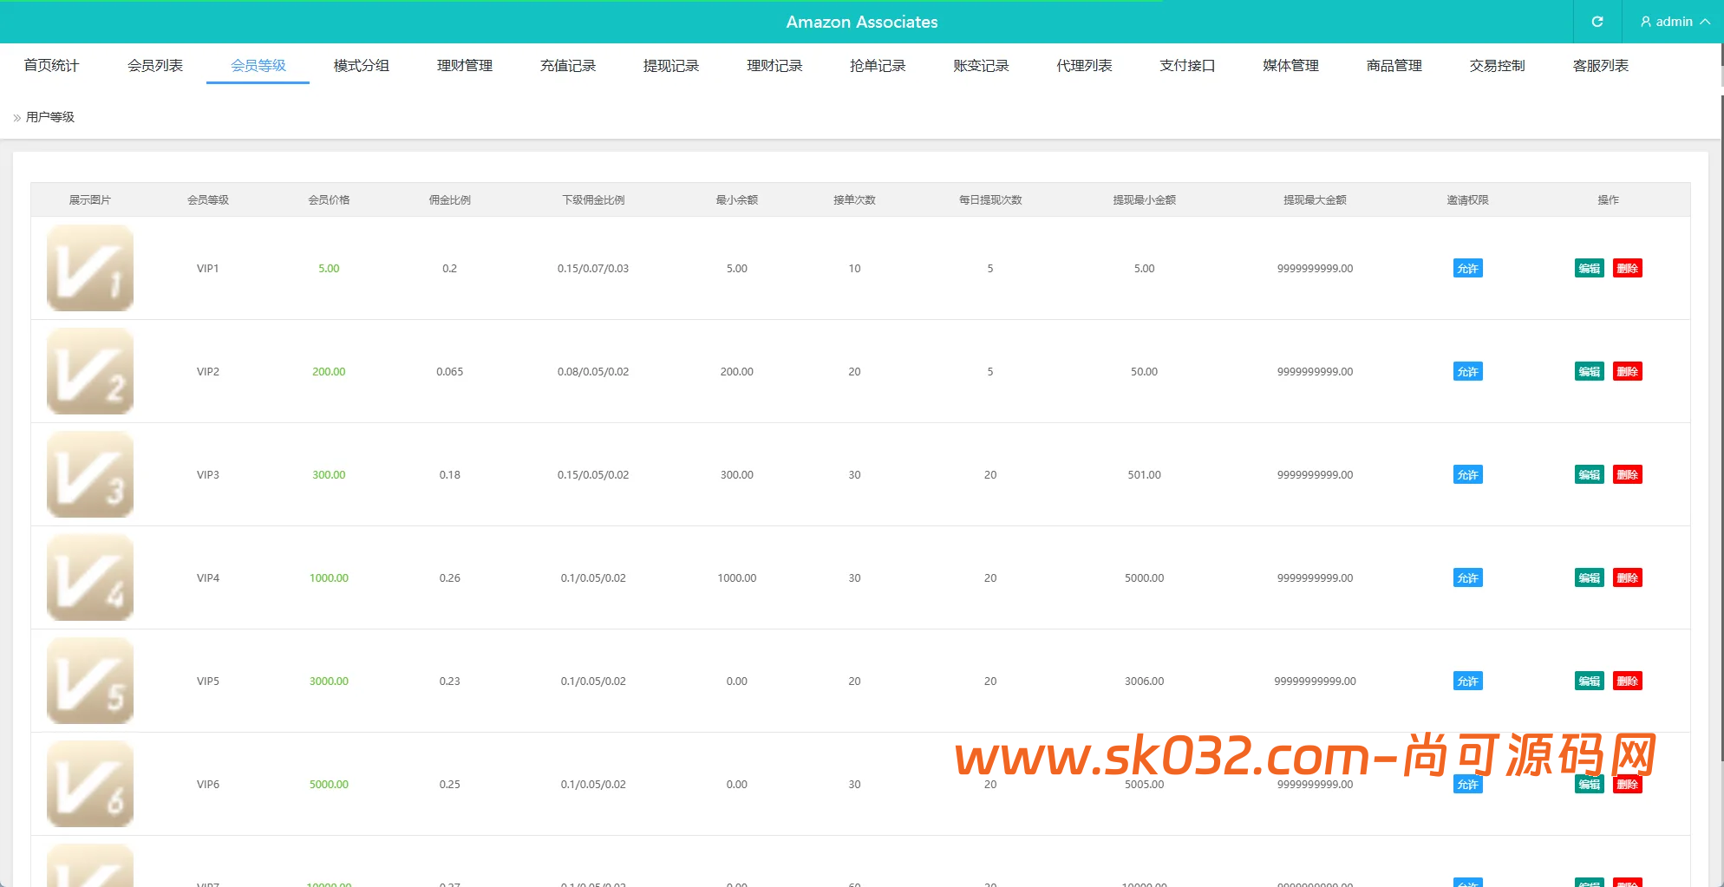Click the admin user icon
This screenshot has width=1724, height=887.
pyautogui.click(x=1645, y=22)
